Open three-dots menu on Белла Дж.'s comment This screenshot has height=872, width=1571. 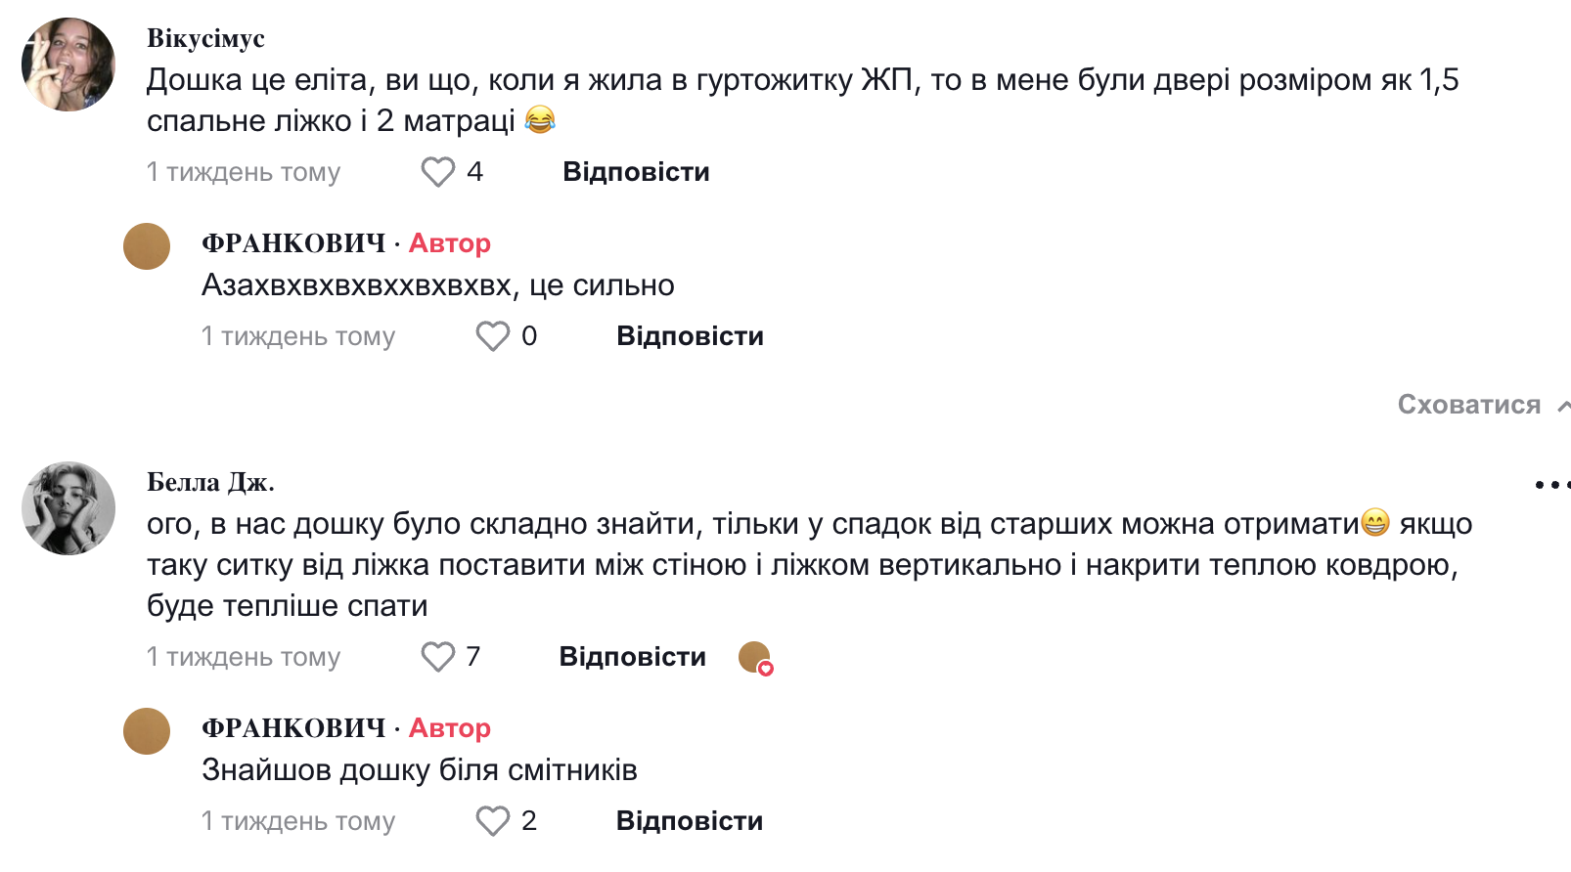[1551, 484]
